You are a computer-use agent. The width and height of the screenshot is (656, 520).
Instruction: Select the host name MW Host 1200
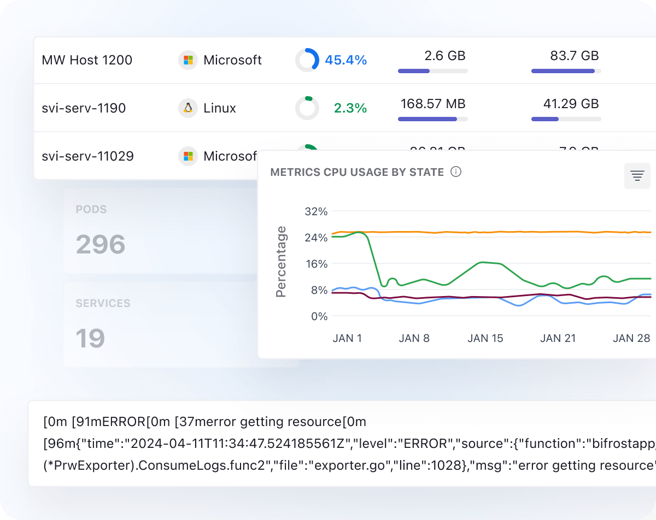tap(87, 60)
